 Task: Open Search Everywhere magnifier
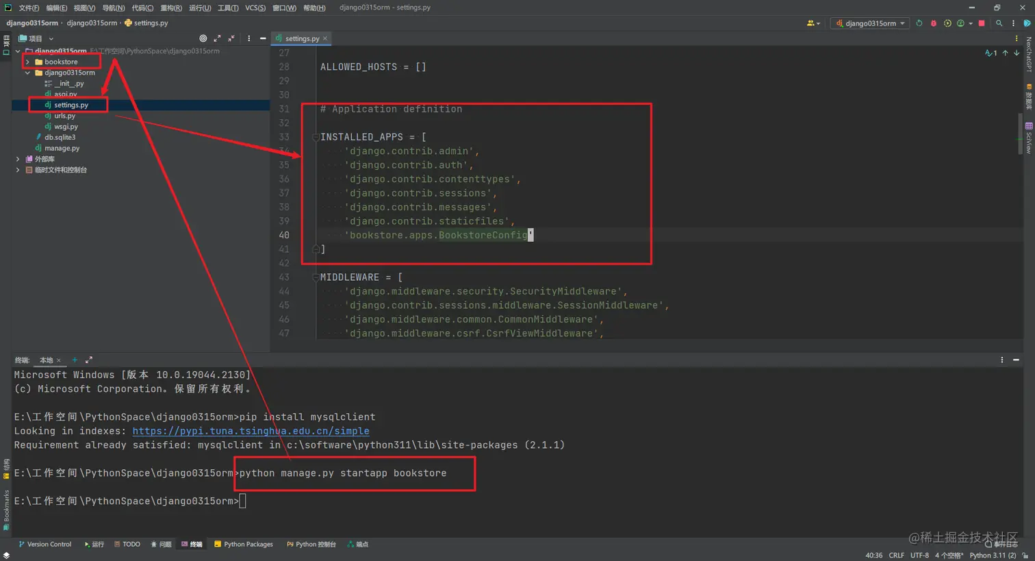tap(999, 23)
